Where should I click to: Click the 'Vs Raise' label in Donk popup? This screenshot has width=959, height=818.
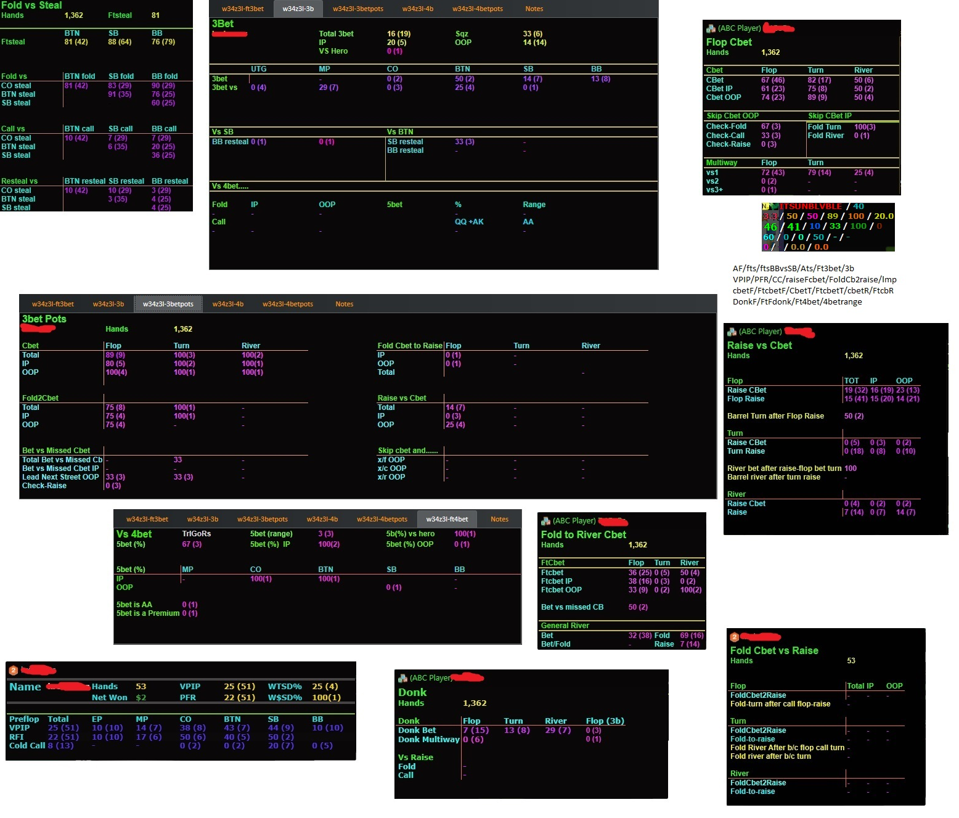(x=415, y=758)
